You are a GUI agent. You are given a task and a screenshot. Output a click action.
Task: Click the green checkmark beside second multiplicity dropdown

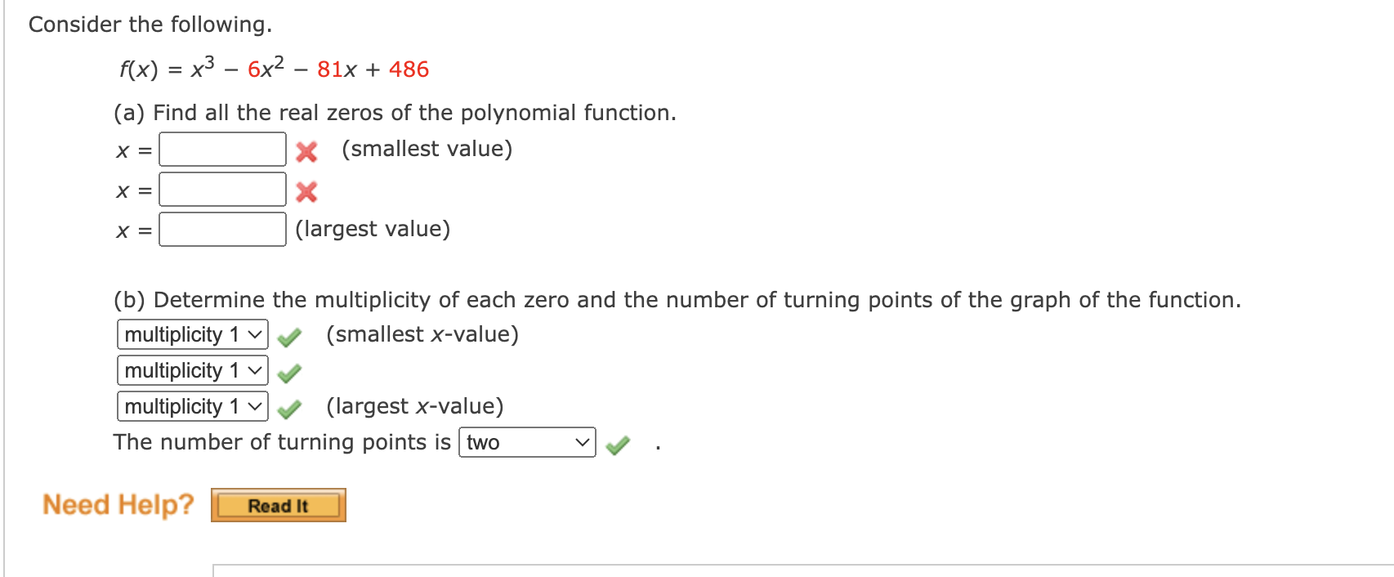click(290, 372)
